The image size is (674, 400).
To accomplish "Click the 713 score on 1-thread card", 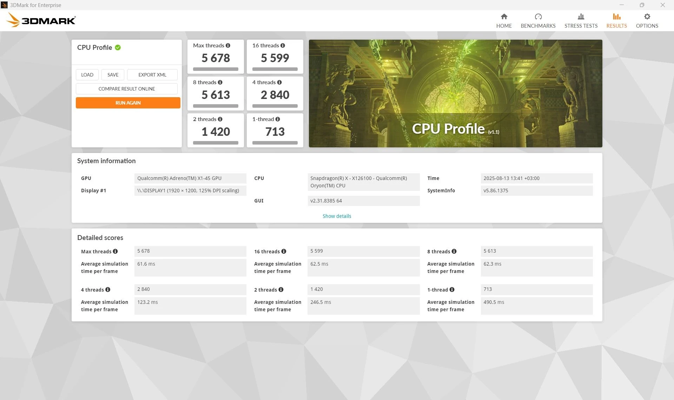I will point(275,132).
